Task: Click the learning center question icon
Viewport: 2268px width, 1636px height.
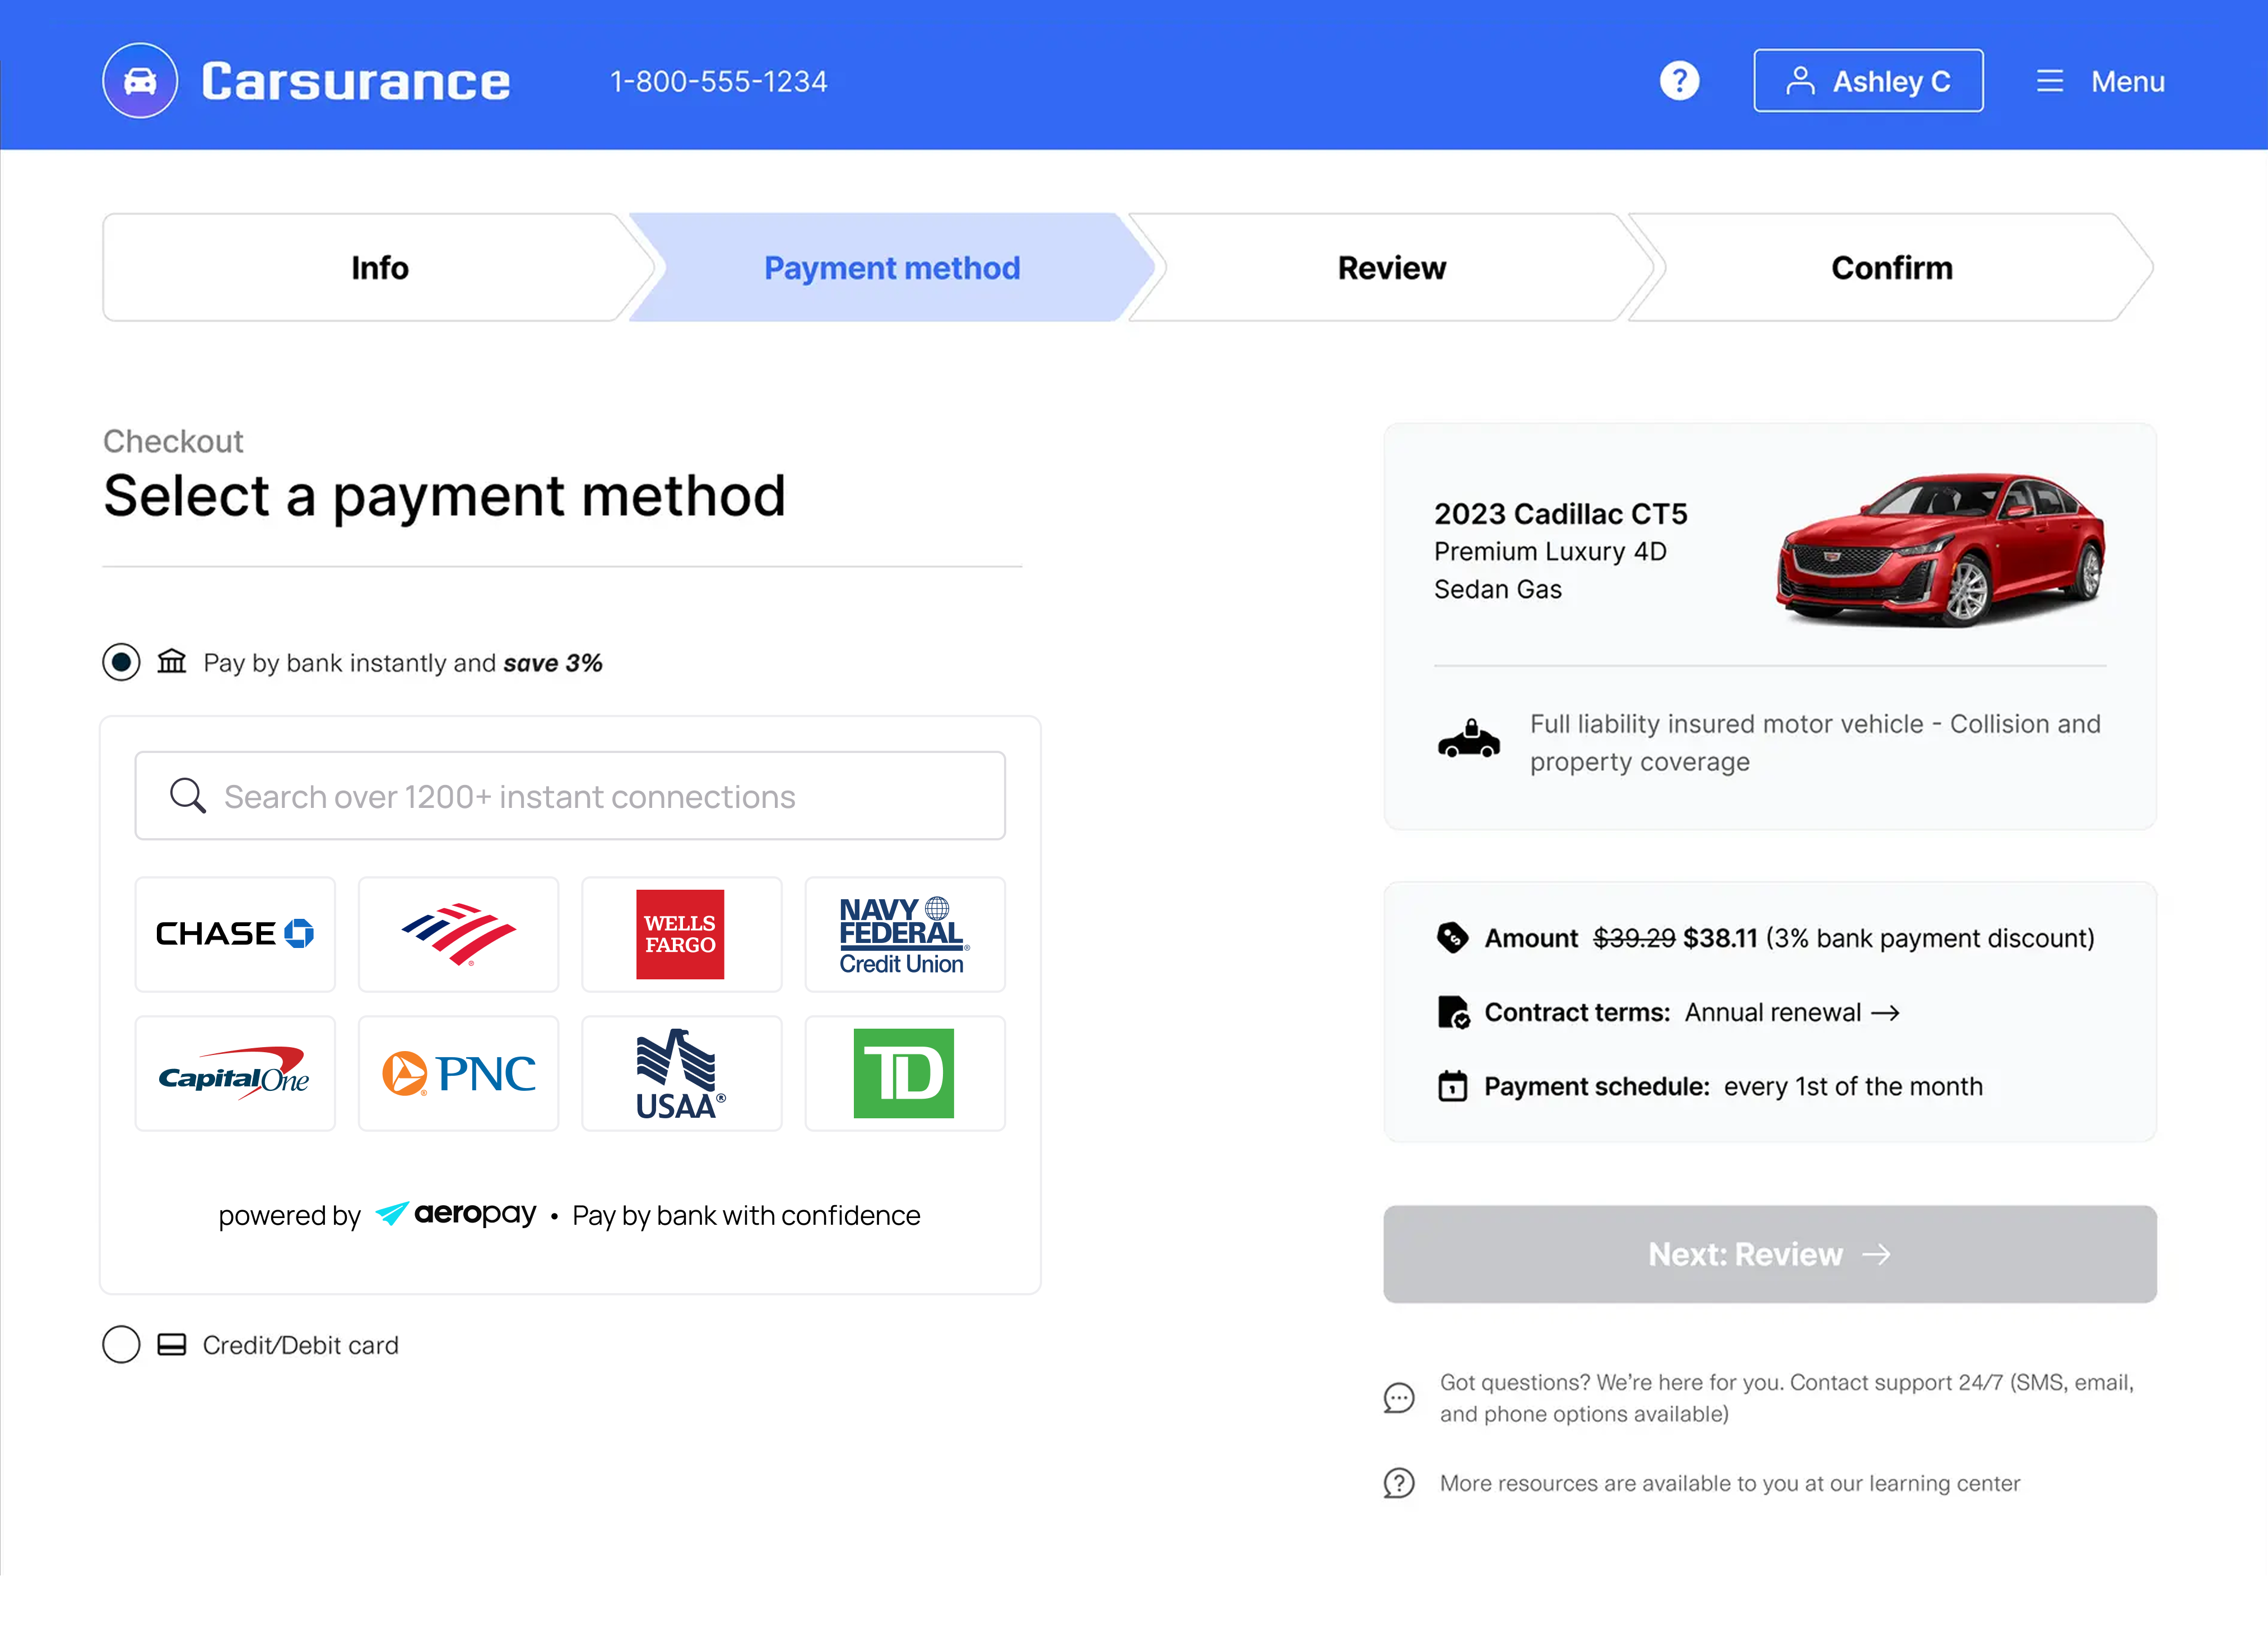Action: (x=1399, y=1483)
